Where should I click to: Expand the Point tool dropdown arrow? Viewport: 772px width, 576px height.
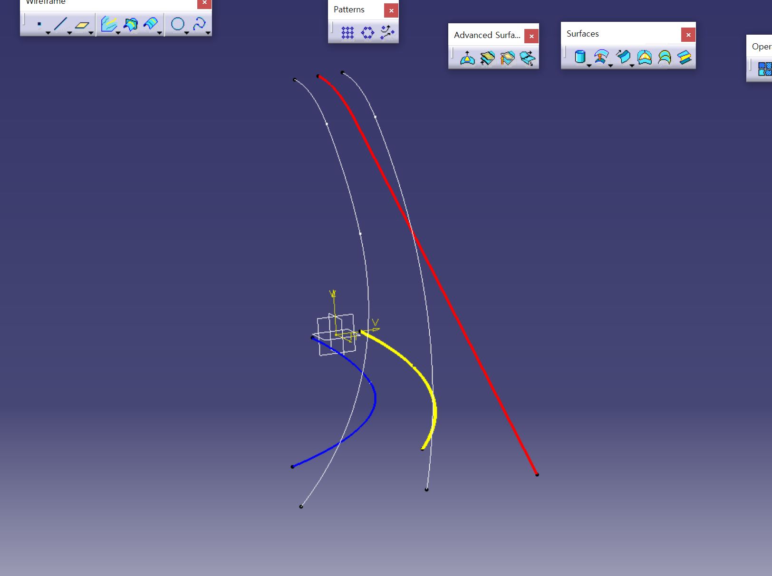(x=48, y=33)
